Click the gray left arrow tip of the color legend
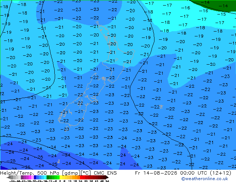 (8, 178)
